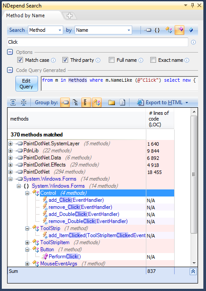The image size is (206, 291).
Task: Collapse the Control type node
Action: coord(27,193)
